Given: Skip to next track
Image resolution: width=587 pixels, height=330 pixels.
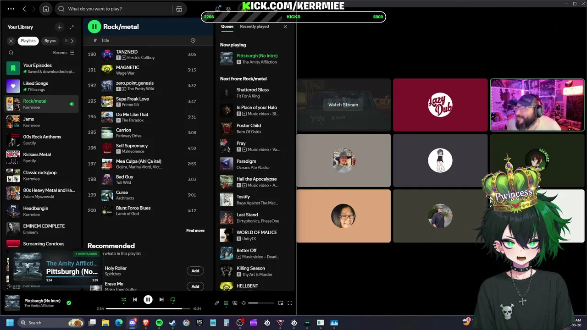Looking at the screenshot, I should click(x=161, y=300).
